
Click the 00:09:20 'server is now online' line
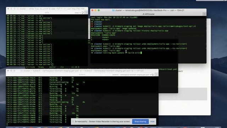(29, 44)
